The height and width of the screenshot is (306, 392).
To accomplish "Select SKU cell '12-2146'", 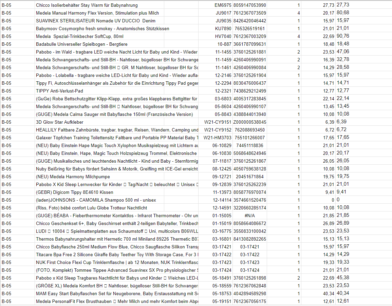I will pyautogui.click(x=216, y=75).
